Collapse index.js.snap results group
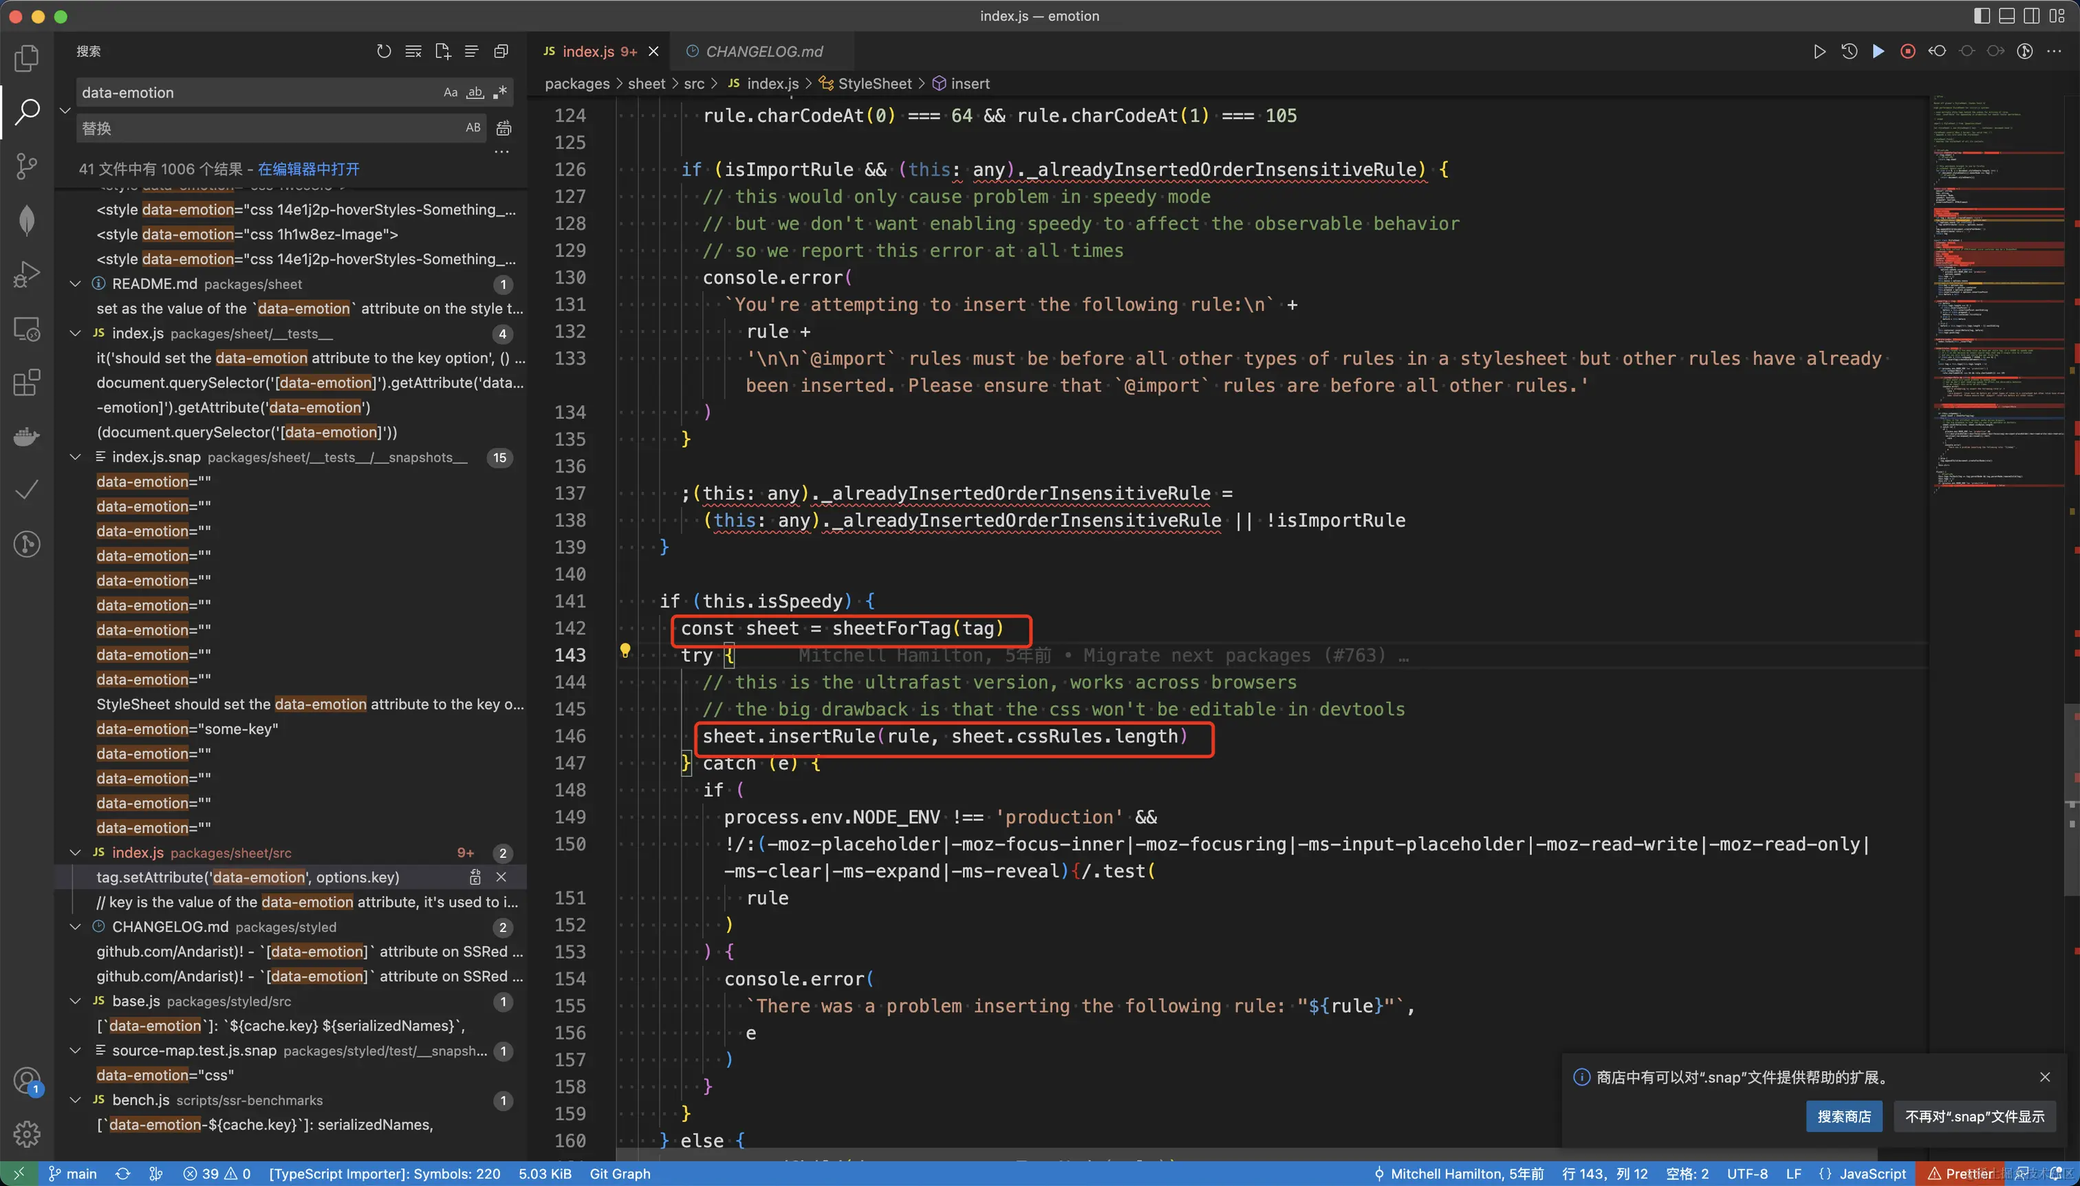 (76, 457)
